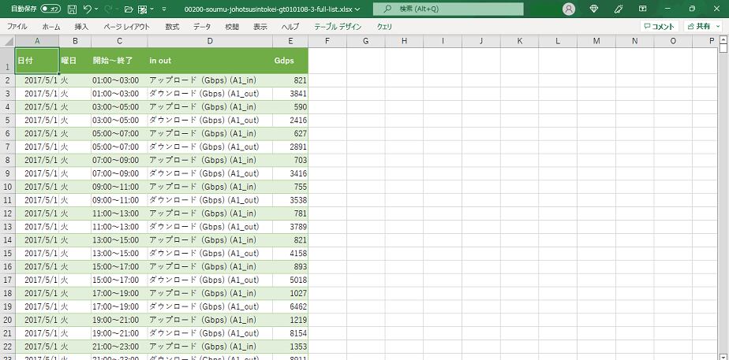Click アップロード (A1_in) cell in row 16
This screenshot has height=360, width=729.
(210, 267)
